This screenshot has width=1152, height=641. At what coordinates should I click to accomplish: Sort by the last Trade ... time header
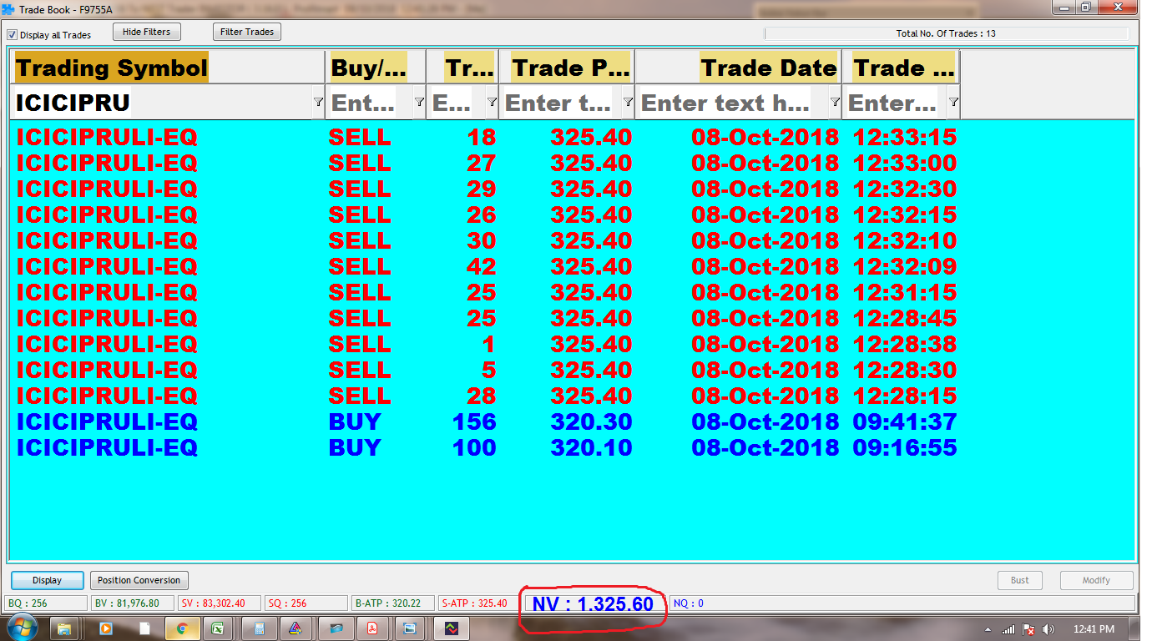tap(902, 68)
